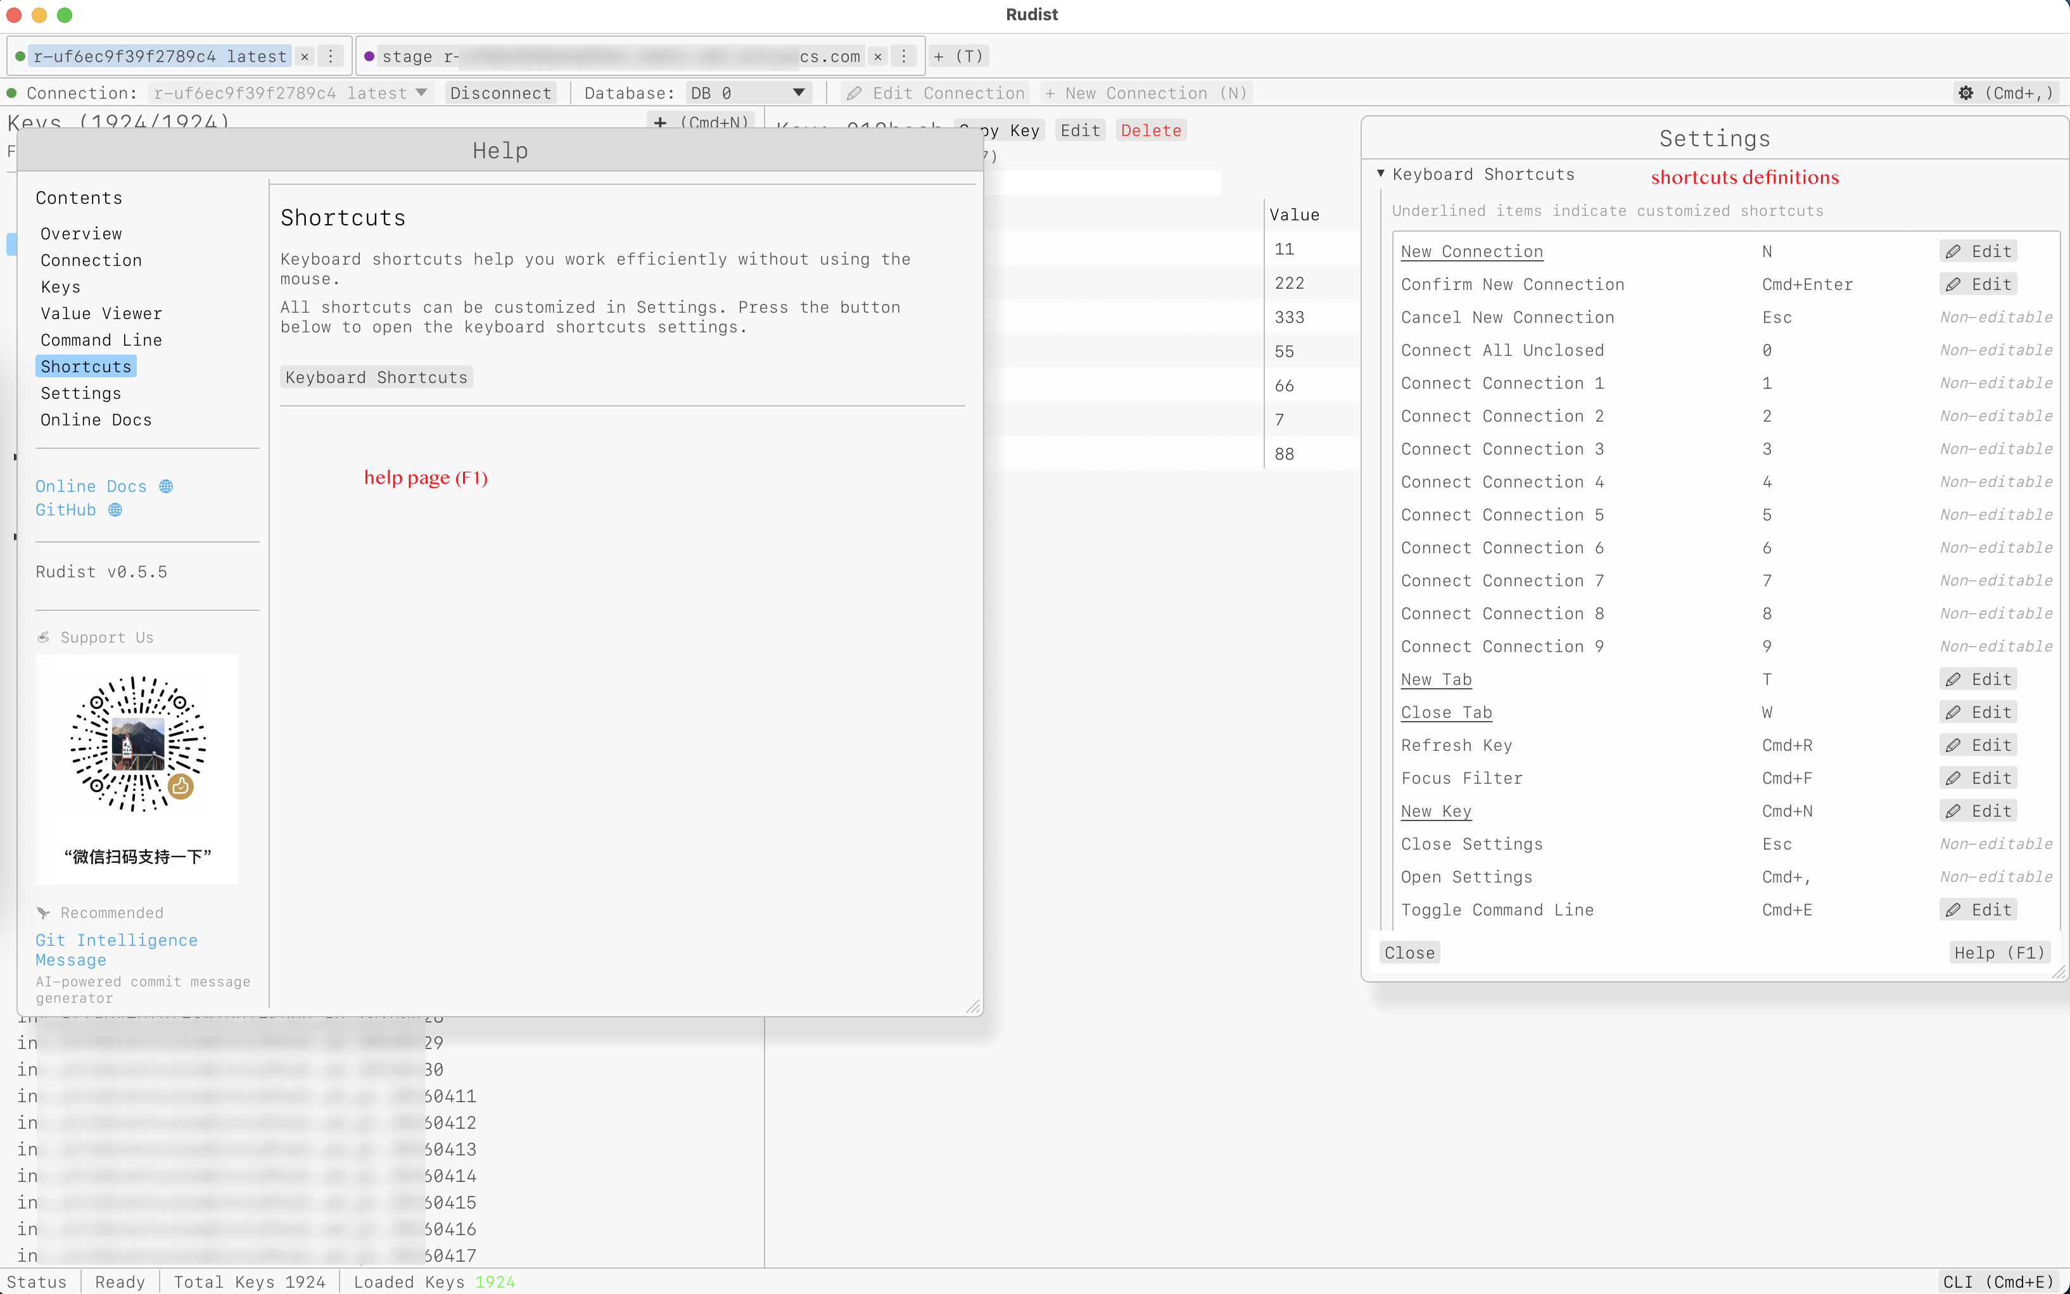
Task: Open more options for stage tab
Action: (903, 56)
